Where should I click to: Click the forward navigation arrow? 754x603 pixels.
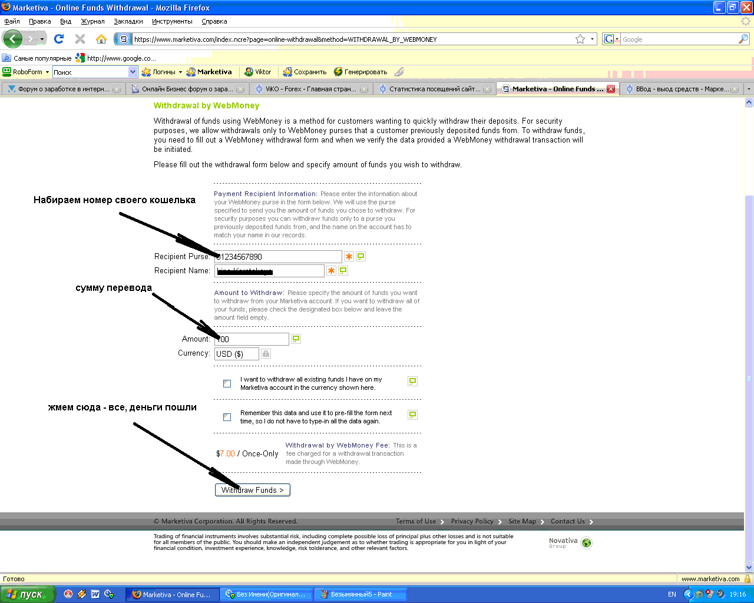click(x=31, y=39)
